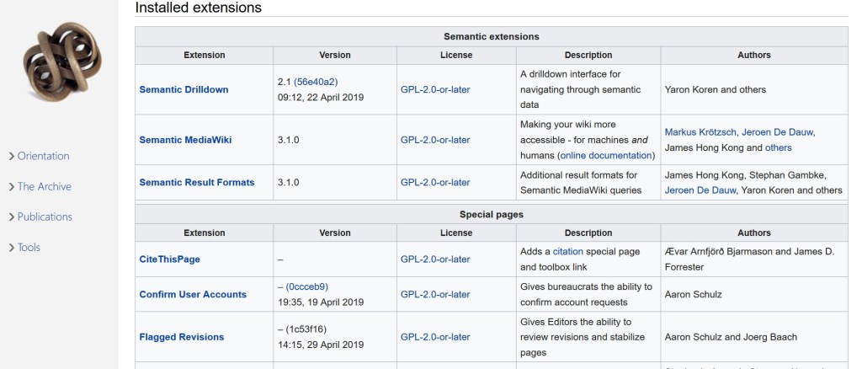The height and width of the screenshot is (369, 862).
Task: Click the 56e40a2 commit hash link
Action: [x=316, y=82]
